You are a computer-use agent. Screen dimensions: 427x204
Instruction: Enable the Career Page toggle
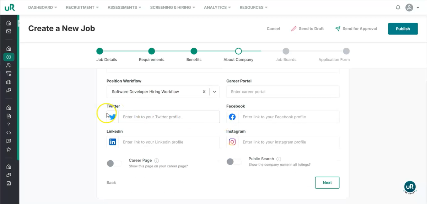pos(114,163)
